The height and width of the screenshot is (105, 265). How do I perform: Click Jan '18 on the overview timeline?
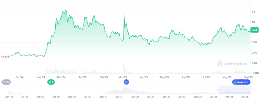(9, 97)
